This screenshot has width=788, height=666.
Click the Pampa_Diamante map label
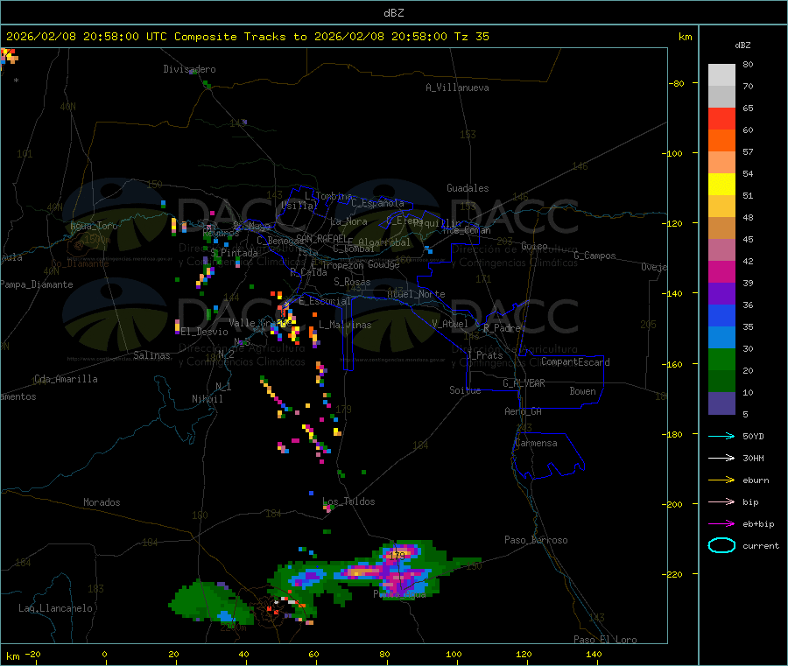pyautogui.click(x=37, y=284)
